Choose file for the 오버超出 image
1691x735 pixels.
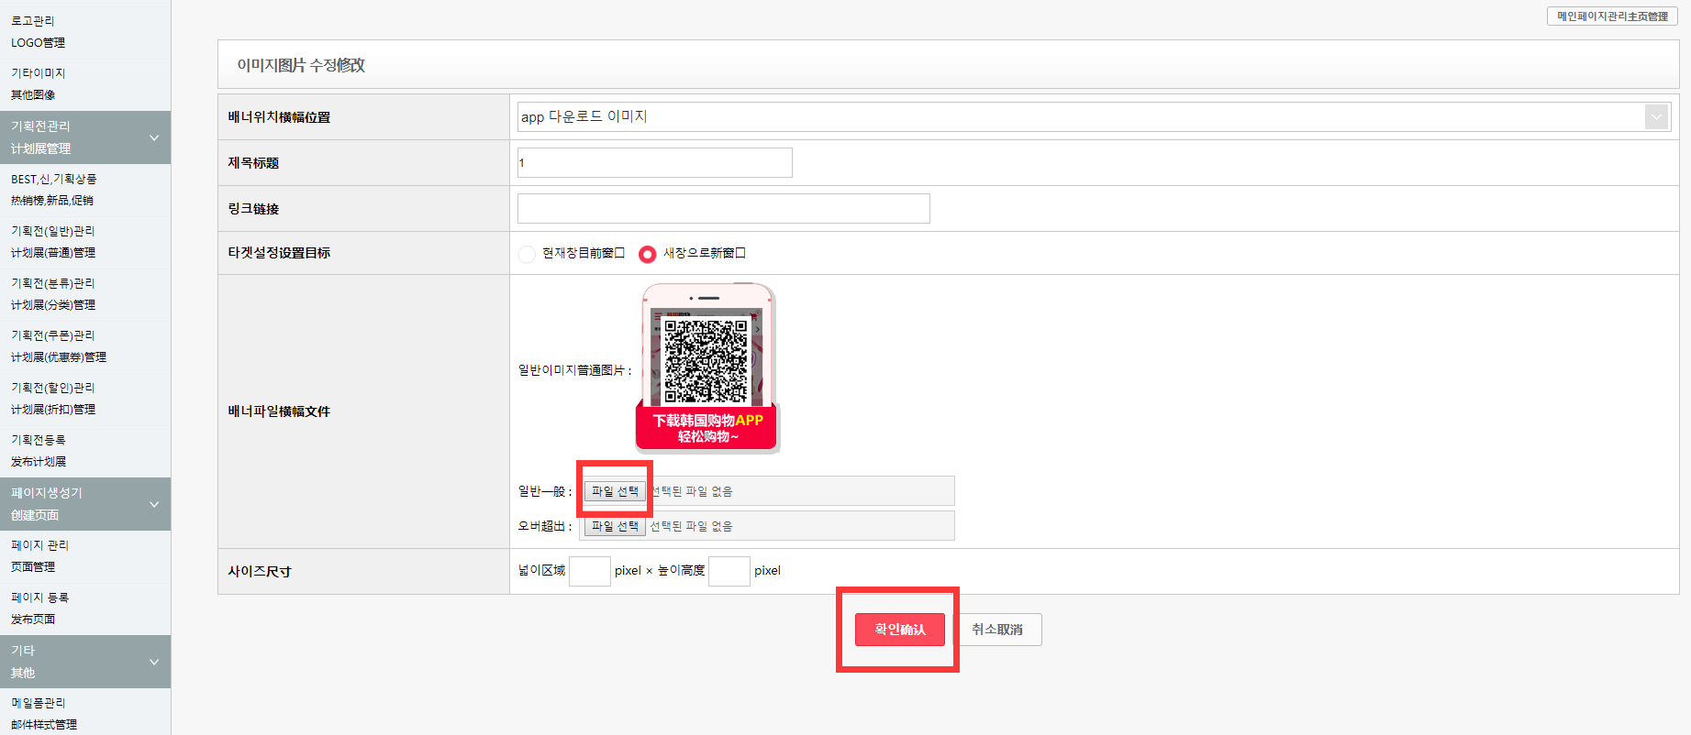[x=615, y=526]
